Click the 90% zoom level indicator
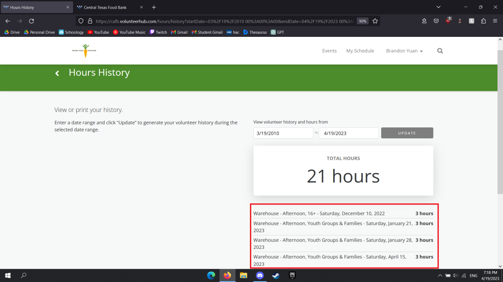The width and height of the screenshot is (503, 282). click(x=363, y=21)
